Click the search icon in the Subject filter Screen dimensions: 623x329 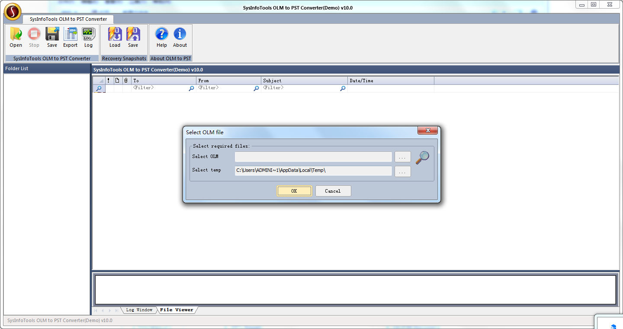point(343,88)
